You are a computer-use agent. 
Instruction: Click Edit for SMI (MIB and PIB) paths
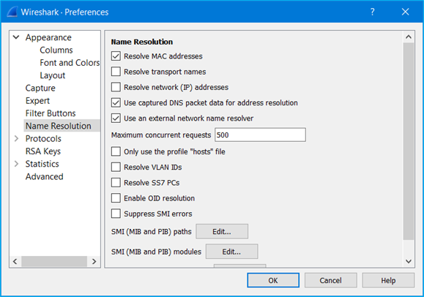point(222,232)
